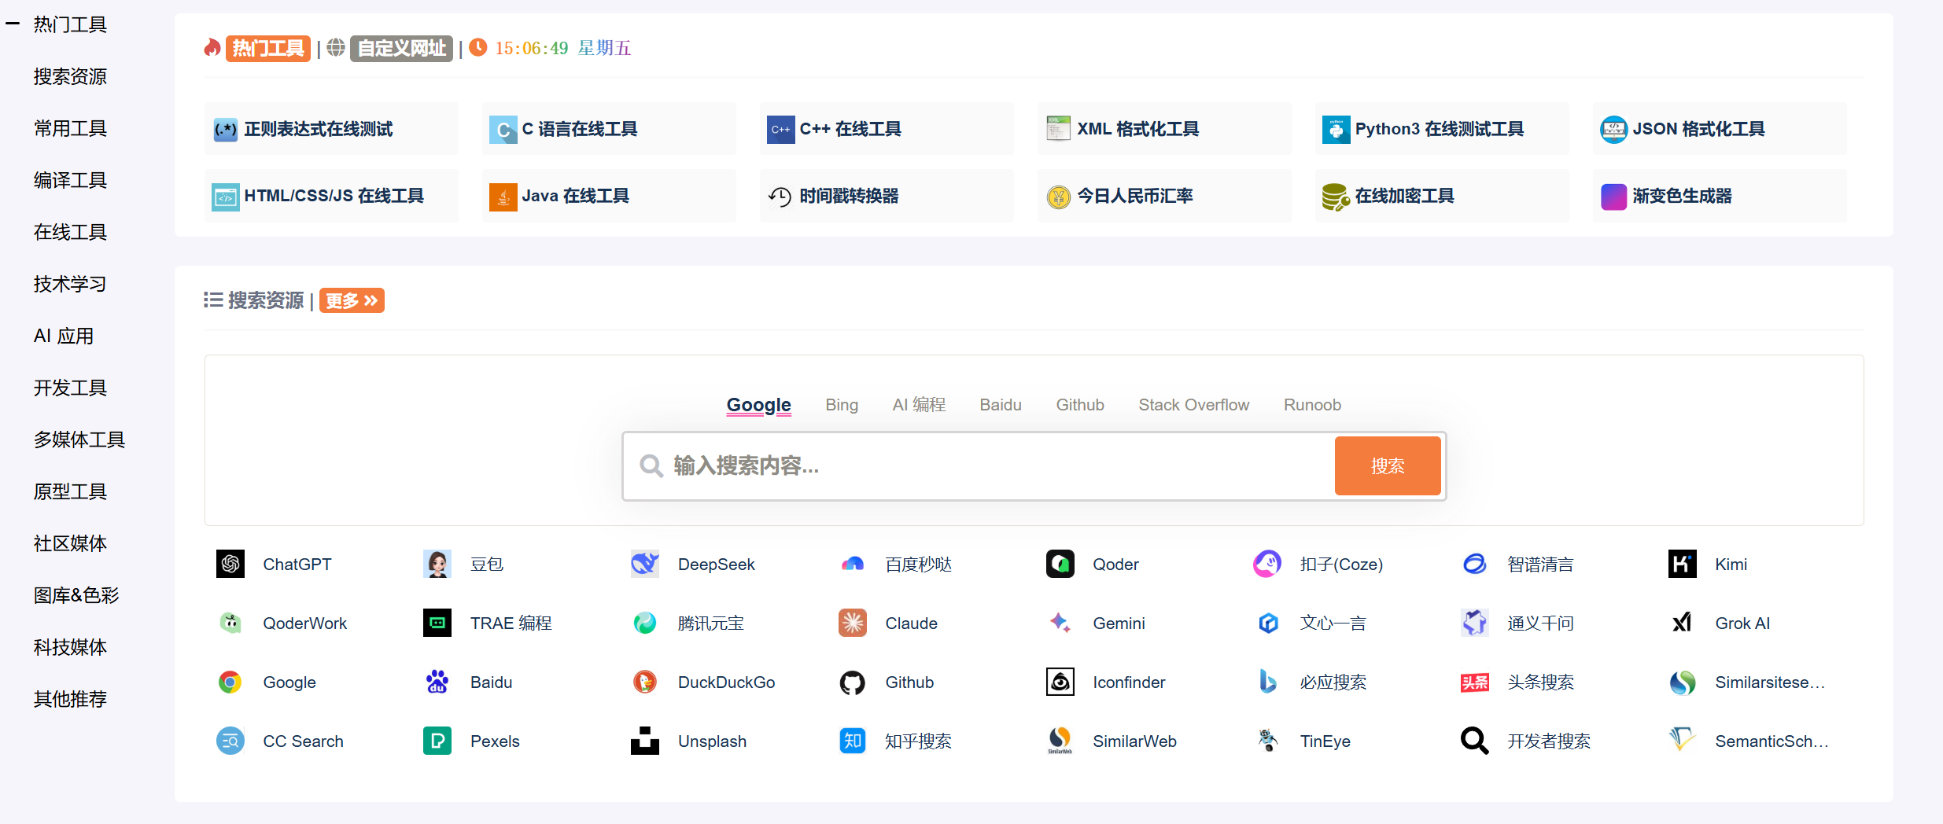The height and width of the screenshot is (824, 1943).
Task: Select the AI 编程 search tab
Action: (919, 405)
